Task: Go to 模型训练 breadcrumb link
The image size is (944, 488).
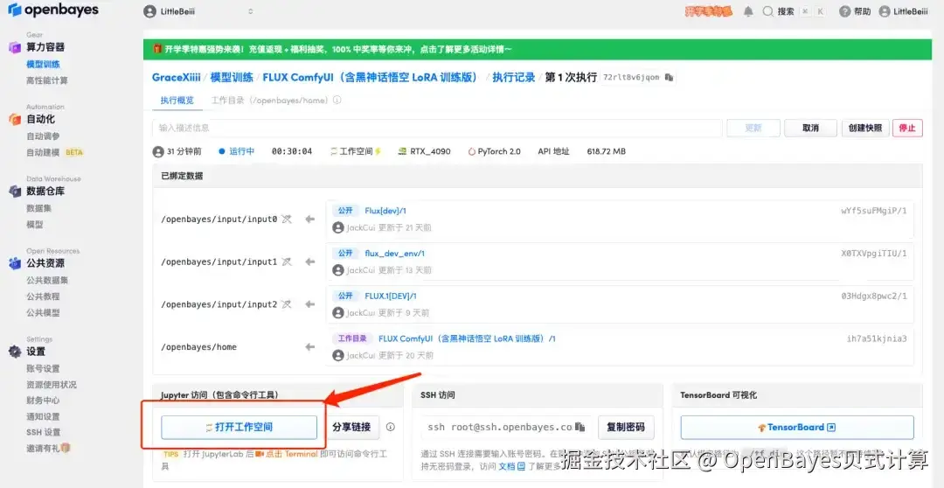Action: point(232,77)
